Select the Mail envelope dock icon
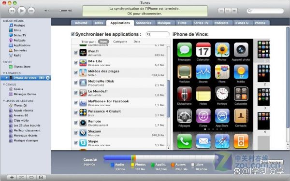This screenshot has height=181, width=290. point(203,141)
